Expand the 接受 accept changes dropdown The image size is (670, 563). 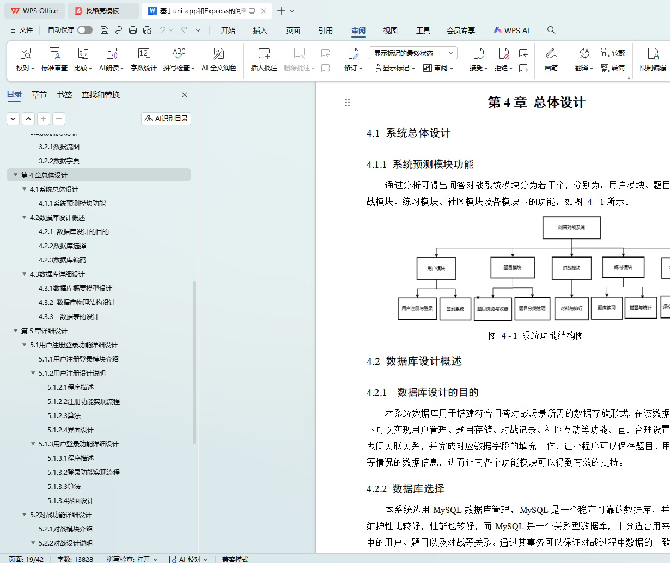coord(487,68)
